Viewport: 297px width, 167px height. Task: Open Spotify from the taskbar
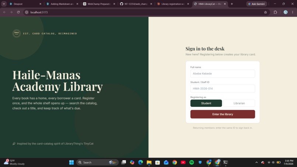192,162
